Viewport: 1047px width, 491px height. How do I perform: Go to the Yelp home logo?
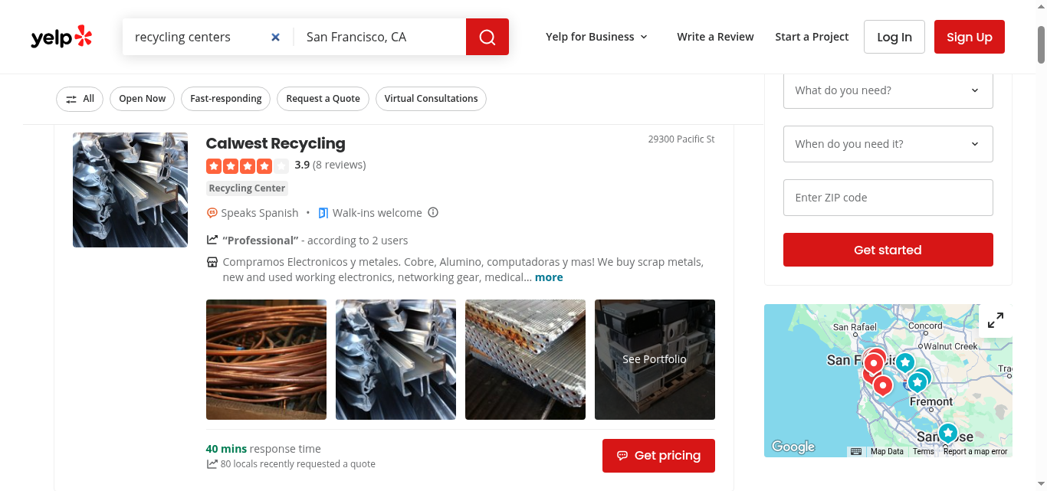61,37
